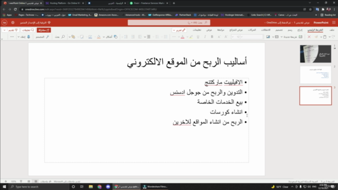Expand the Dictate dropdown arrow
The image size is (338, 190).
tap(18, 37)
